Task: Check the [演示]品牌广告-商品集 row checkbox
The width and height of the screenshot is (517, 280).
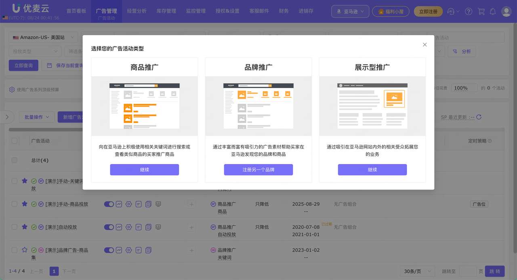Action: click(x=15, y=250)
